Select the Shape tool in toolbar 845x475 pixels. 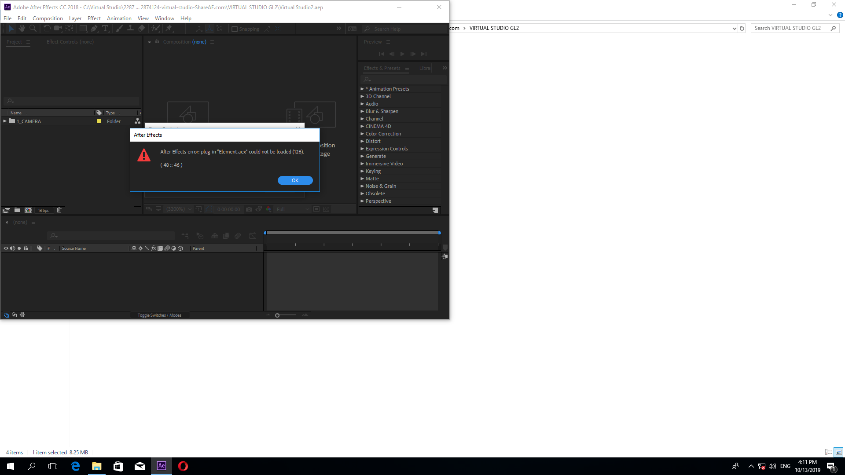click(x=82, y=29)
